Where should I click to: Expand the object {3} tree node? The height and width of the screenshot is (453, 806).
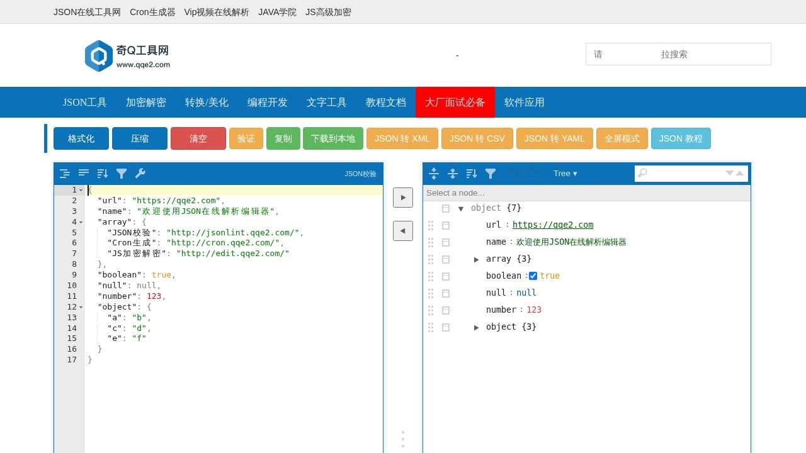pos(477,327)
